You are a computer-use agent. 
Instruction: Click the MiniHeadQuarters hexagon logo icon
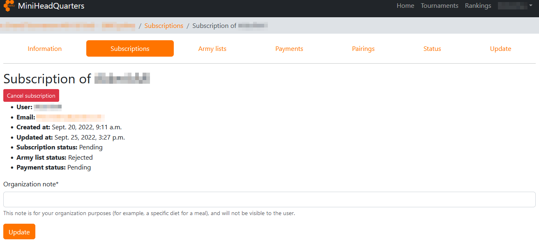click(x=9, y=6)
